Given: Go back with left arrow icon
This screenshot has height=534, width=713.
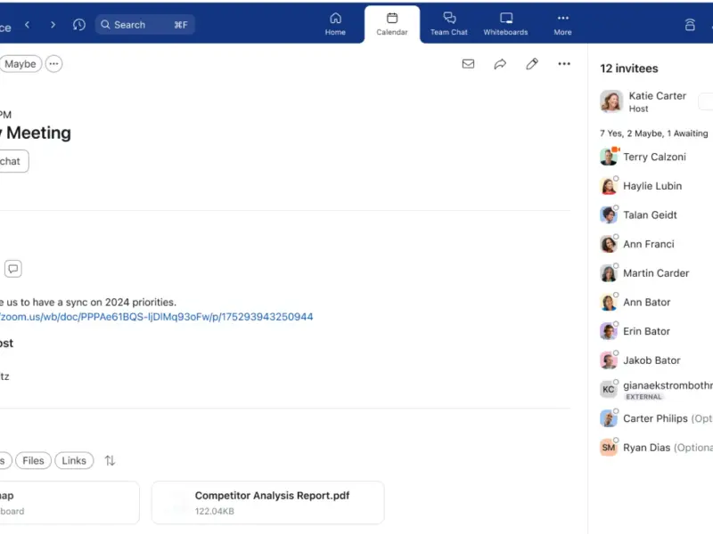Looking at the screenshot, I should coord(28,25).
